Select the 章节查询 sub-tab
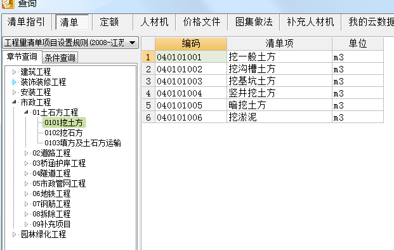The width and height of the screenshot is (394, 250). pyautogui.click(x=22, y=56)
